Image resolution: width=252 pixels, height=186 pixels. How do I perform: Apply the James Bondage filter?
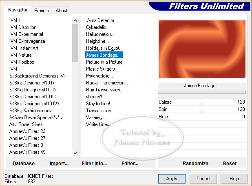172,178
